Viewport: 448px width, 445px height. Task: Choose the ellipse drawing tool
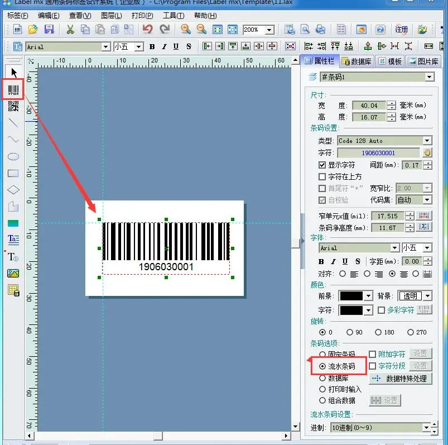(13, 156)
